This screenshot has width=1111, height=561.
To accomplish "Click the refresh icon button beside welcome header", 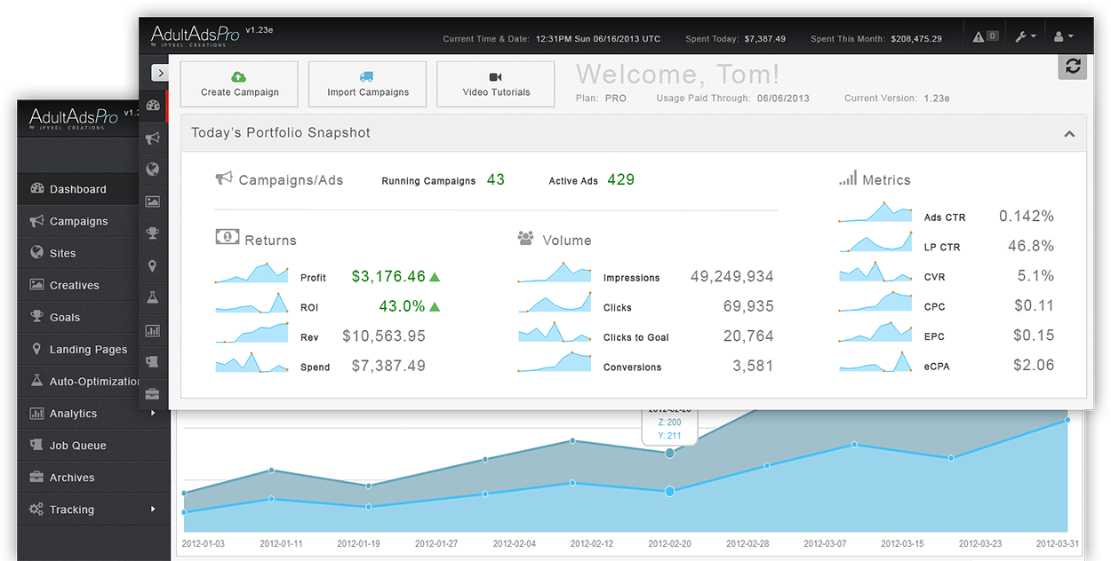I will pos(1073,67).
